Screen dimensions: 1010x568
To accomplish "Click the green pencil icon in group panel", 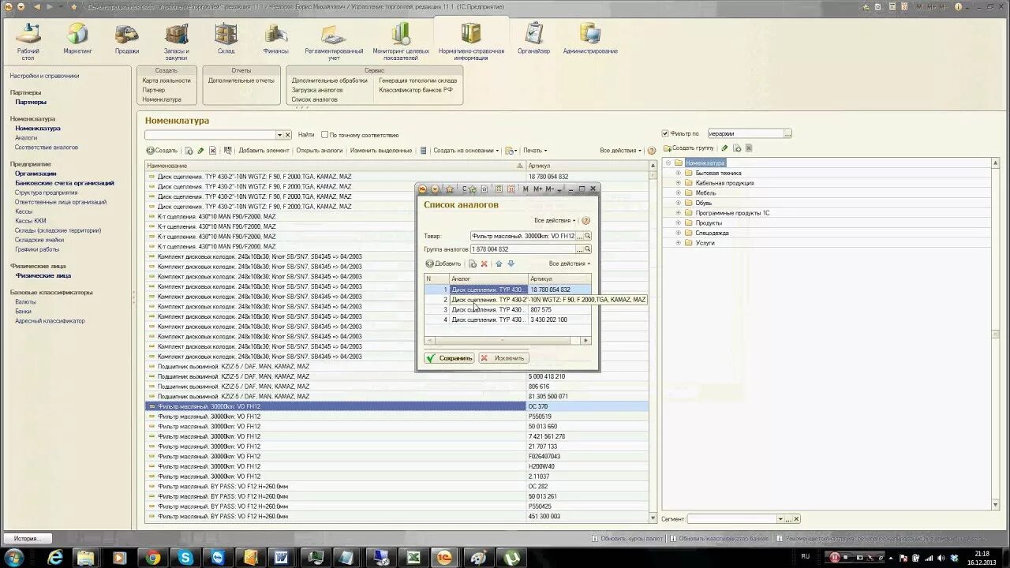I will (725, 148).
